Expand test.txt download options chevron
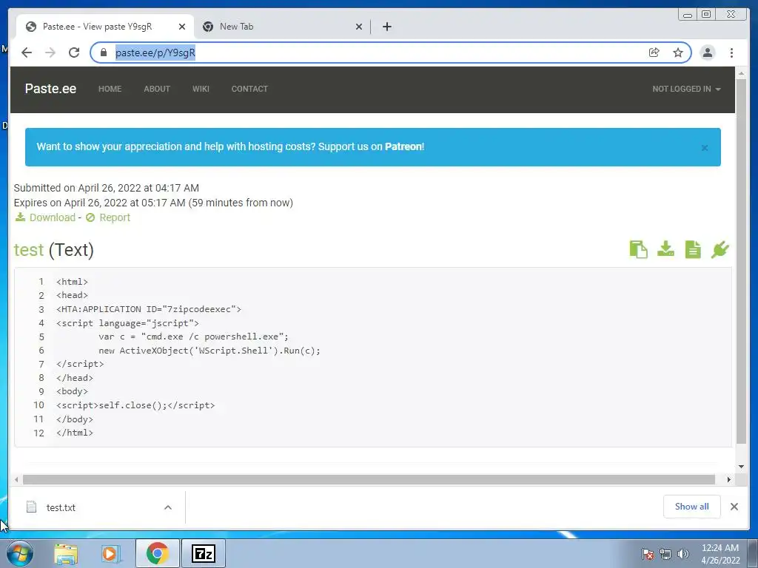This screenshot has height=568, width=758. [168, 507]
